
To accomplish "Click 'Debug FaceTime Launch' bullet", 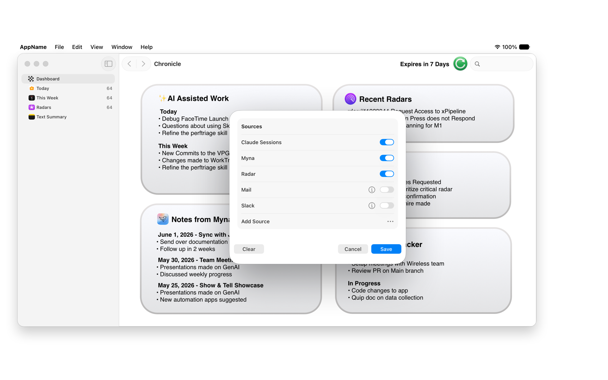I will 194,119.
